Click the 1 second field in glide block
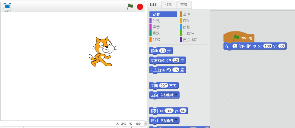The height and width of the screenshot is (128, 295). pos(235,46)
